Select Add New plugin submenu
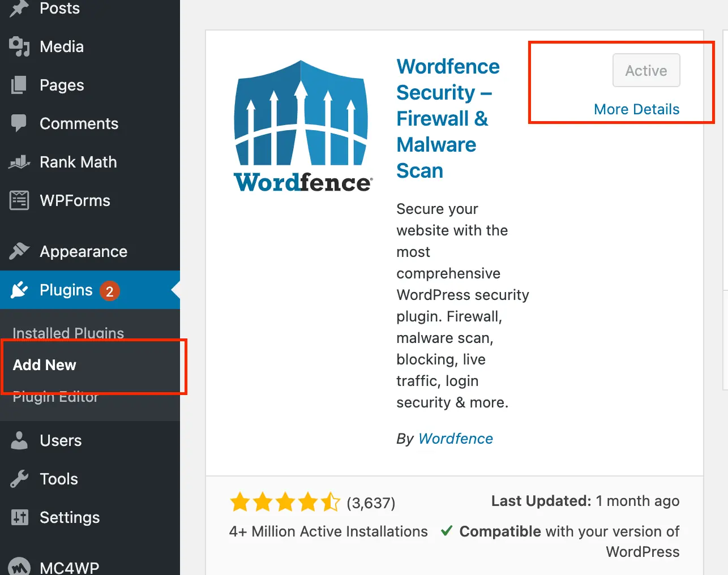The width and height of the screenshot is (728, 575). (45, 365)
